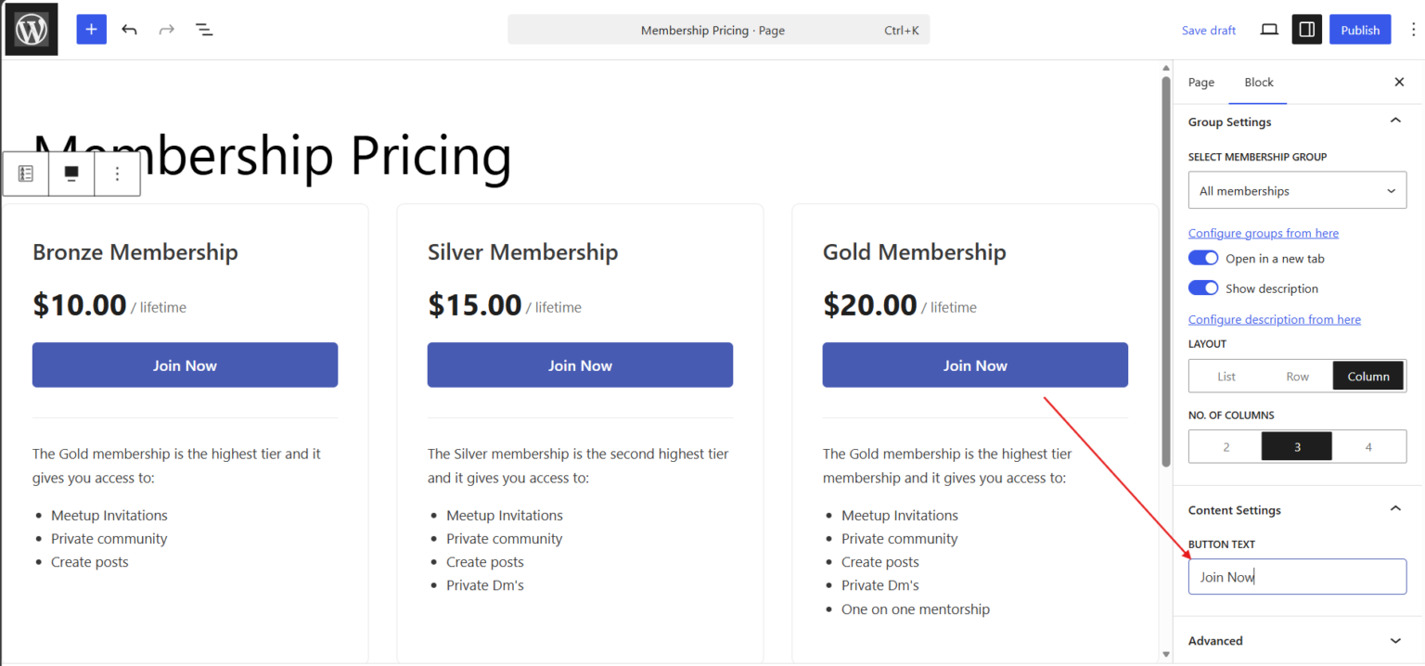The width and height of the screenshot is (1425, 666).
Task: Open the Configure groups from here link
Action: (x=1263, y=233)
